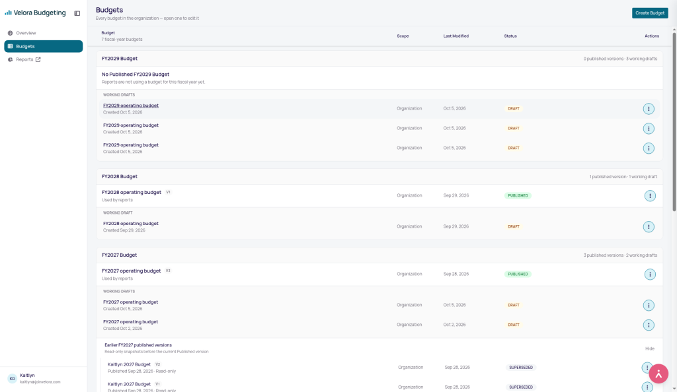Open Reports external link icon
677x392 pixels.
38,59
